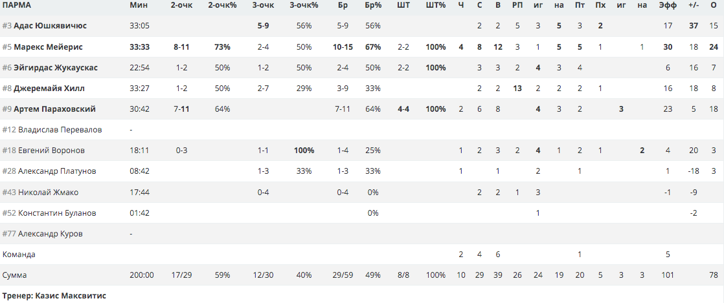Open player Адас Юшкявичюс profile
Image resolution: width=724 pixels, height=303 pixels.
point(50,26)
